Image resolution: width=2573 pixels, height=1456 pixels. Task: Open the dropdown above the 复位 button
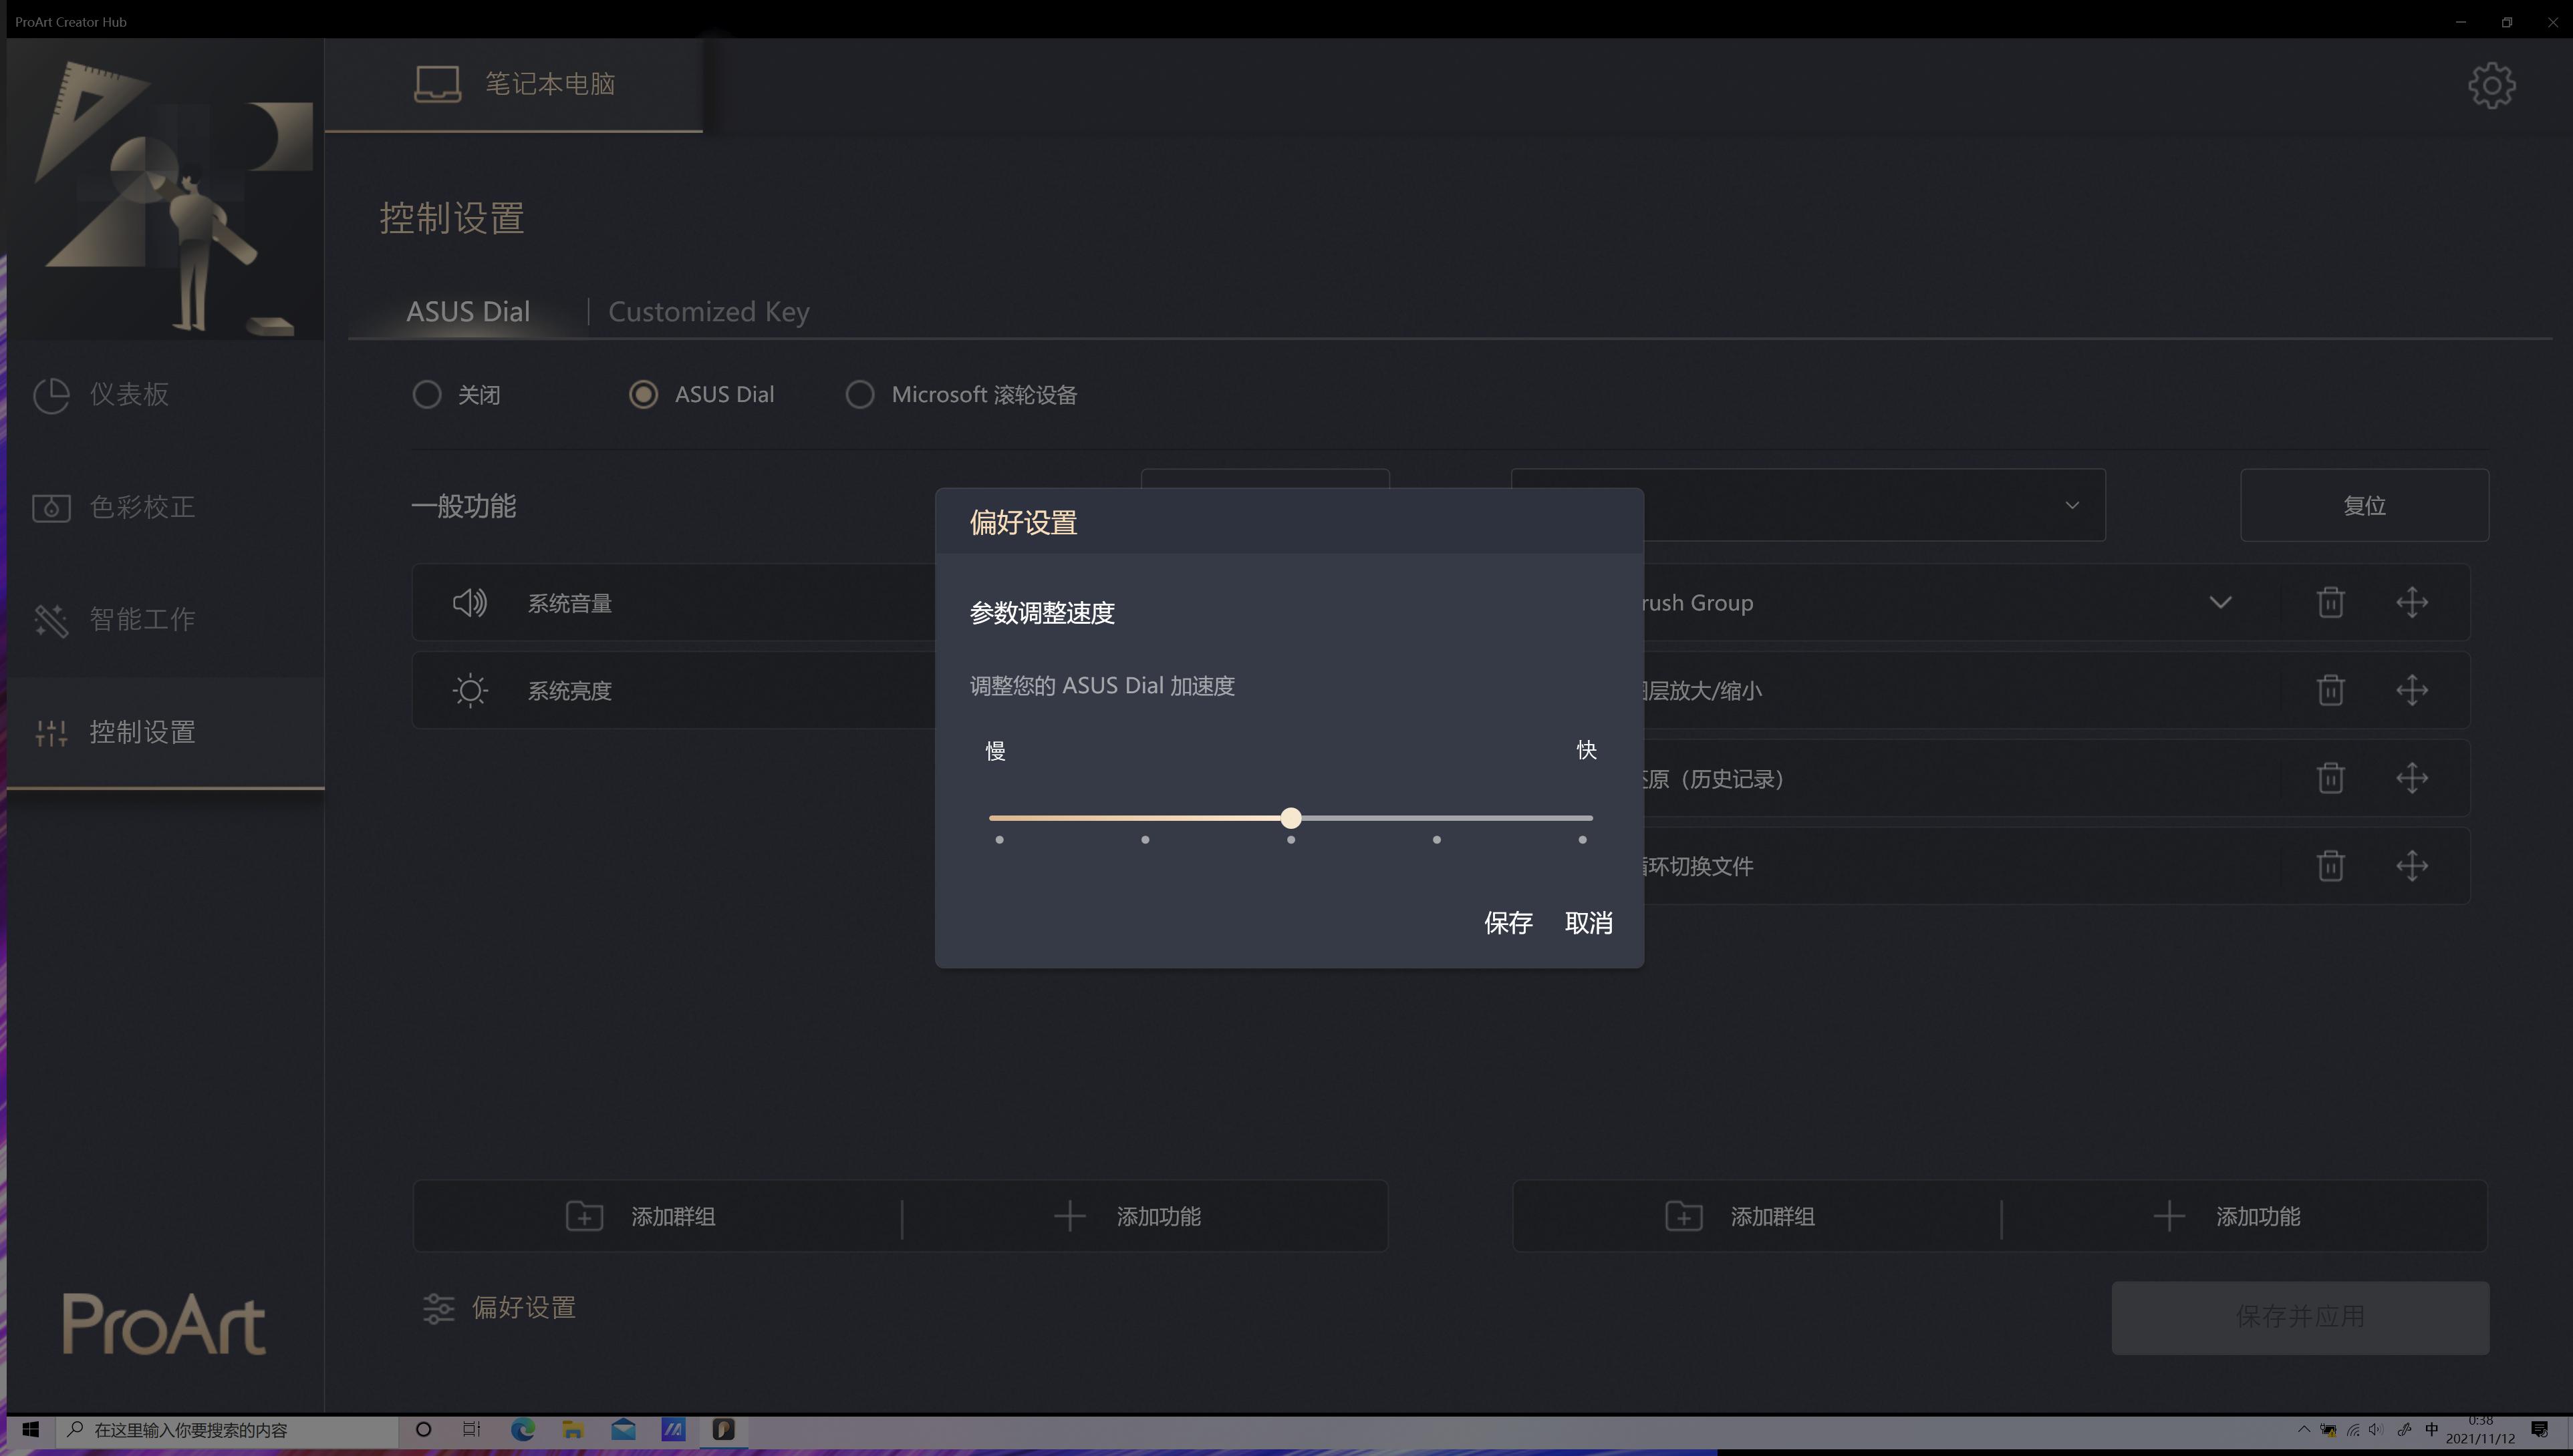point(2073,505)
